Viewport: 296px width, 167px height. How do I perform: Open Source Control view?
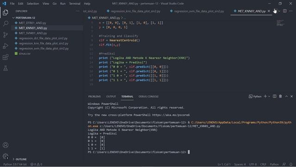(x=6, y=35)
